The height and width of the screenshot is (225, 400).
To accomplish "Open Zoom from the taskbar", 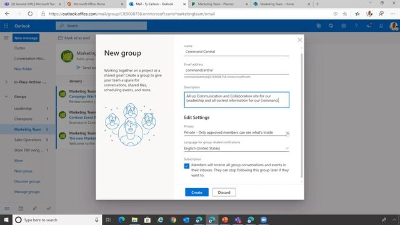I will 264,220.
